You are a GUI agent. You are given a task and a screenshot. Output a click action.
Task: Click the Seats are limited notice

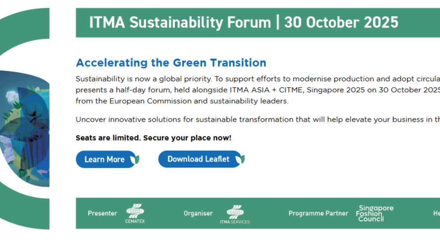point(154,138)
